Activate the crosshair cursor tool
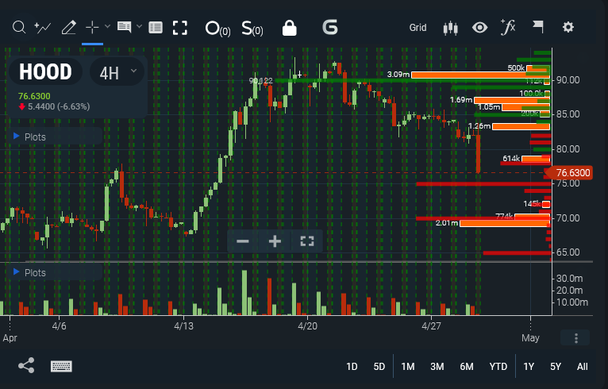The image size is (608, 389). click(x=92, y=28)
